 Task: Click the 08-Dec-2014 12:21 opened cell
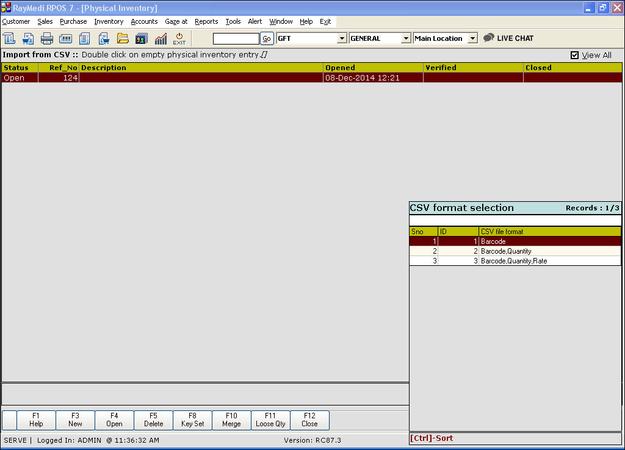[373, 77]
